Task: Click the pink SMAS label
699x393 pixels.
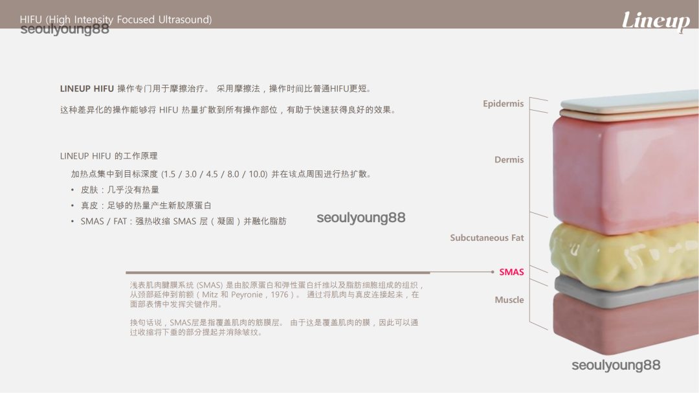Action: tap(511, 272)
